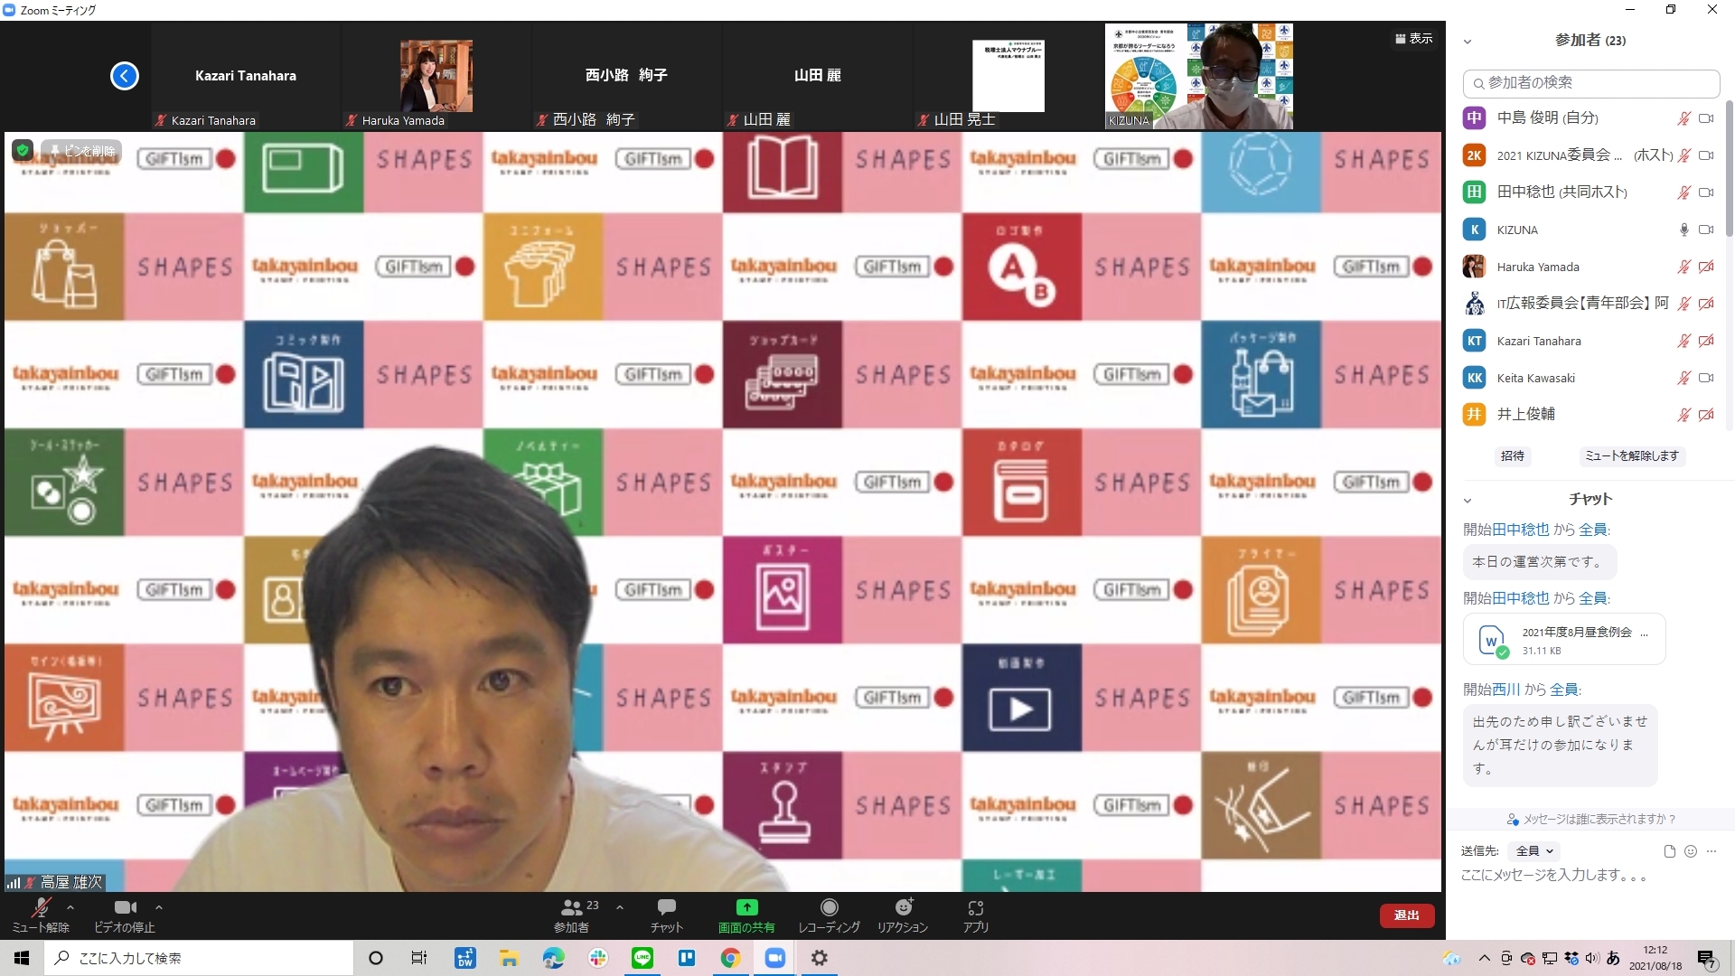Open Slack from the taskbar
1735x976 pixels.
coord(598,958)
